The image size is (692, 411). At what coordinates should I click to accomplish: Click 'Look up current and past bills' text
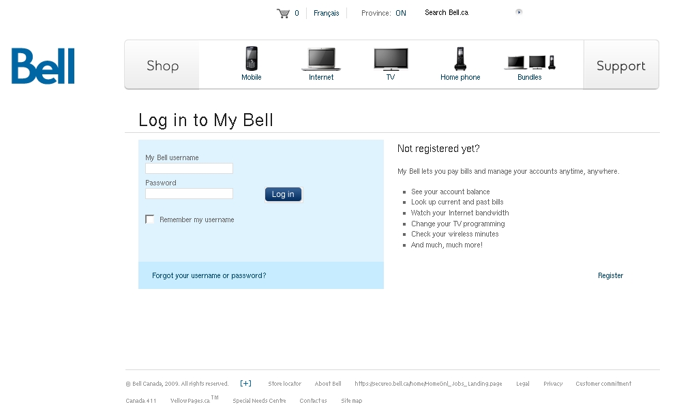(457, 202)
